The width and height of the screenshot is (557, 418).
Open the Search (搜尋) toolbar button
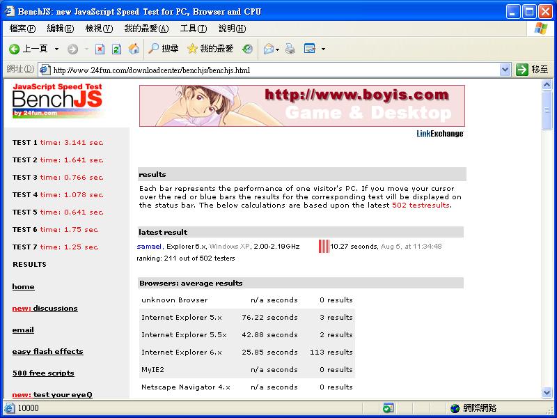(x=164, y=49)
